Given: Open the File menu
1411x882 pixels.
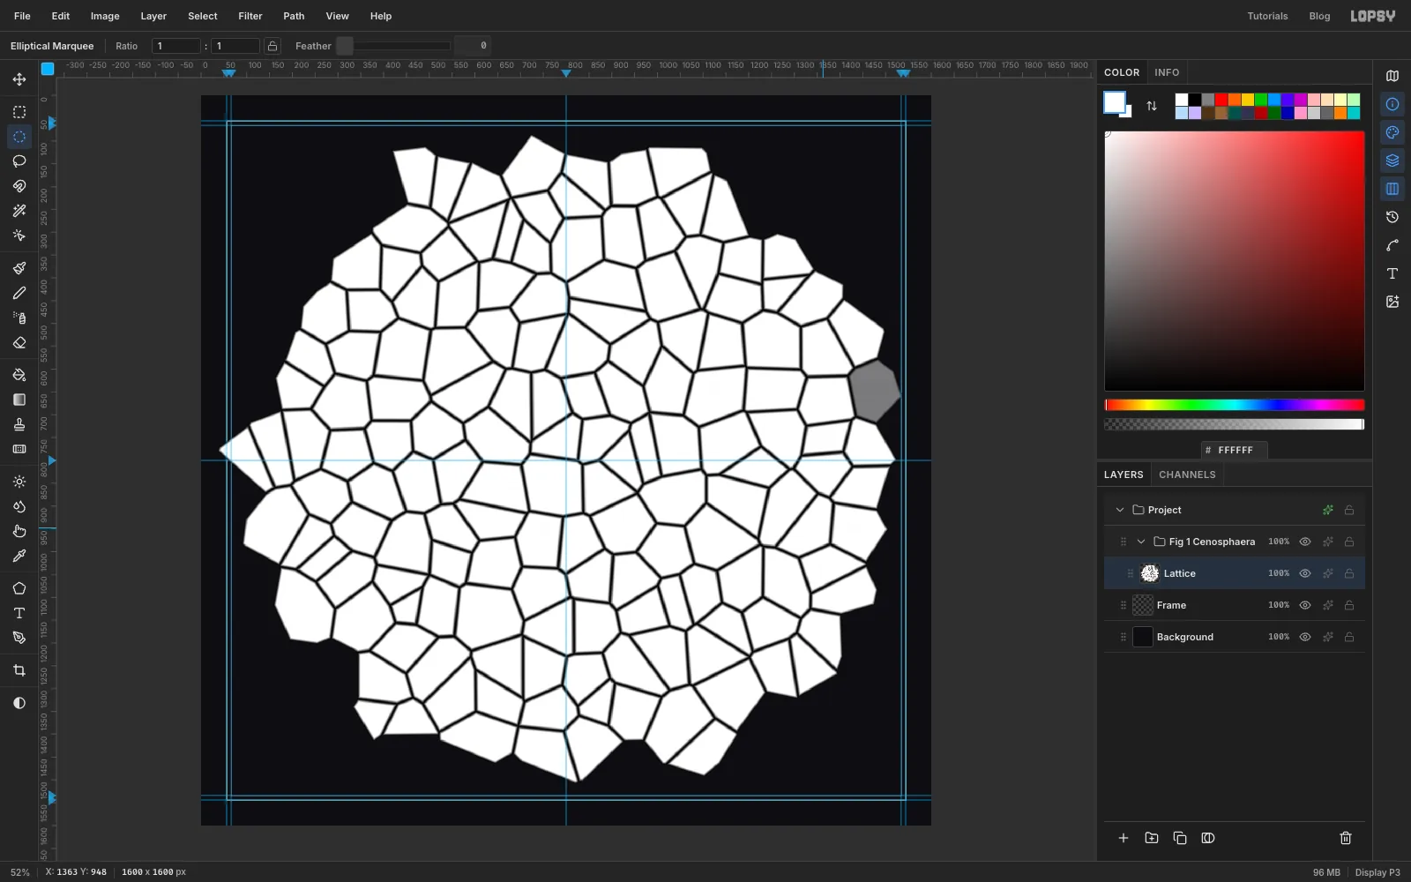Looking at the screenshot, I should tap(22, 16).
